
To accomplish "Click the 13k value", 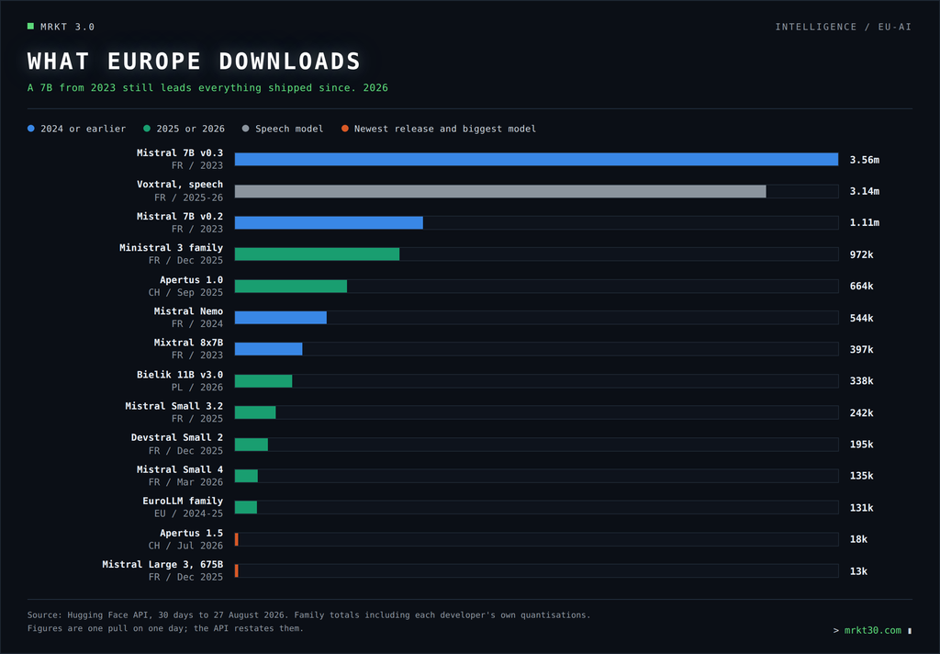I will click(858, 571).
